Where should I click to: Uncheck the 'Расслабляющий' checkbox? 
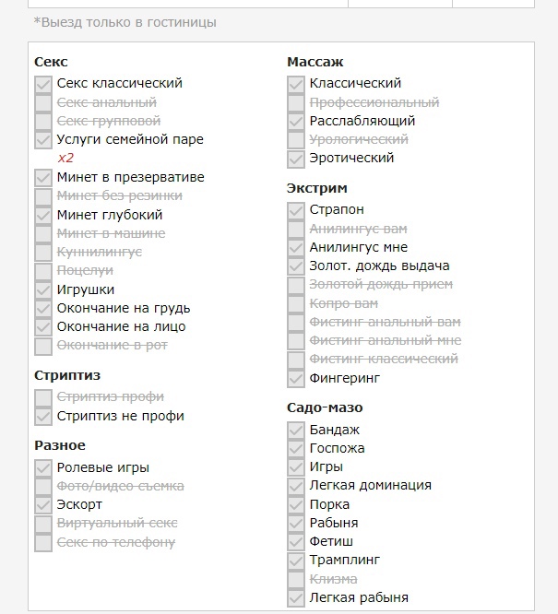(x=295, y=121)
